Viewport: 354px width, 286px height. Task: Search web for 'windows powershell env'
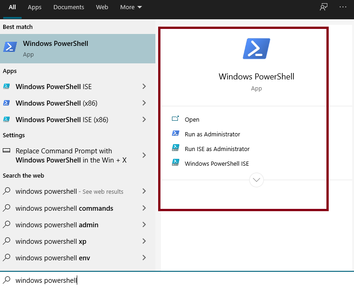[x=52, y=258]
